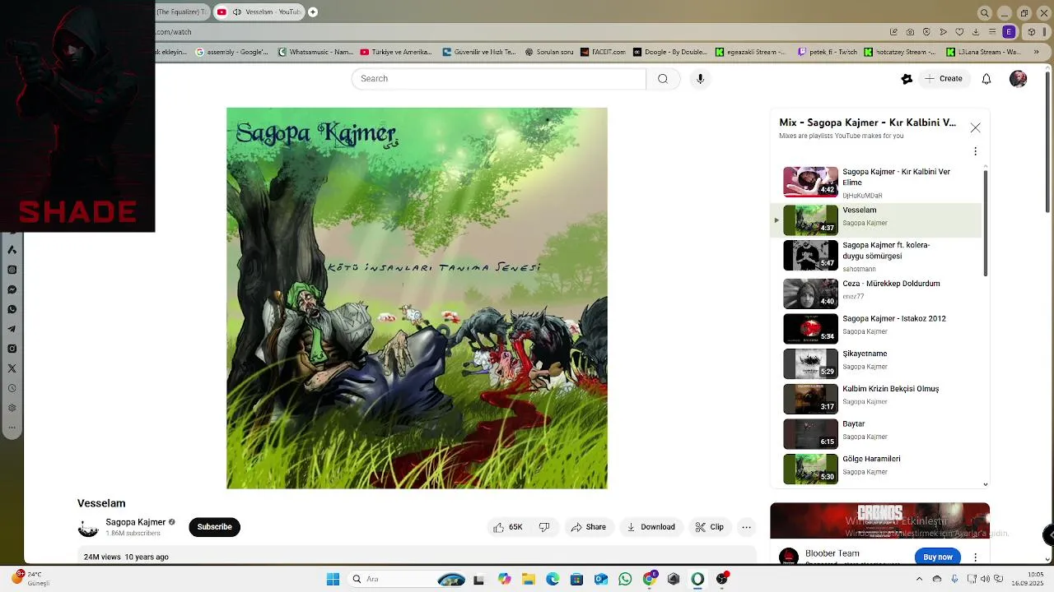Play Kır Kalbini Ver Elime from the Mix

(875, 183)
